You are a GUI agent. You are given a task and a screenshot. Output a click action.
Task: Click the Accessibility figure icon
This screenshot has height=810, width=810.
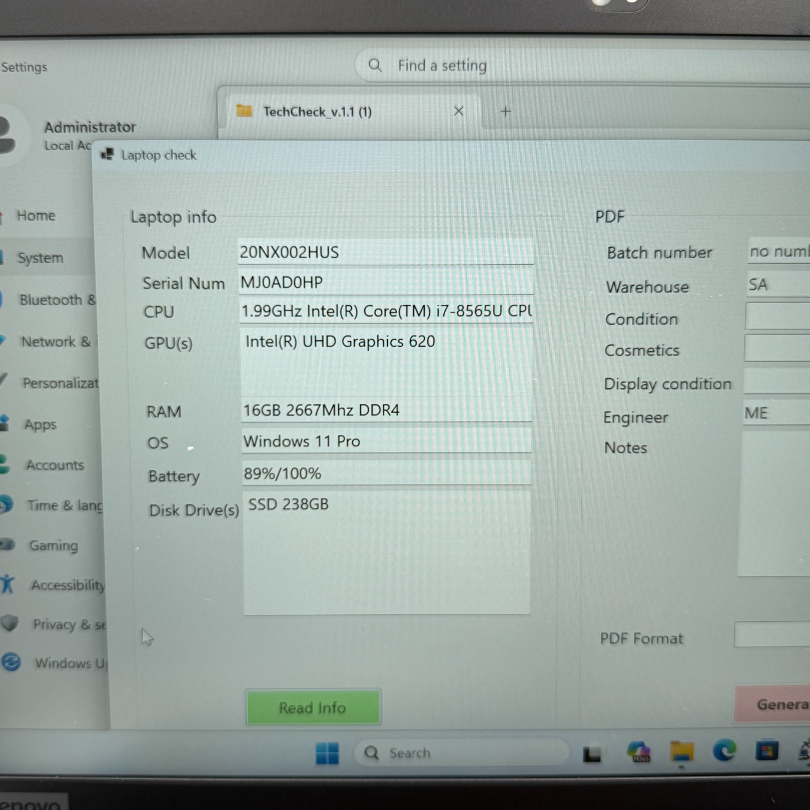click(x=7, y=584)
